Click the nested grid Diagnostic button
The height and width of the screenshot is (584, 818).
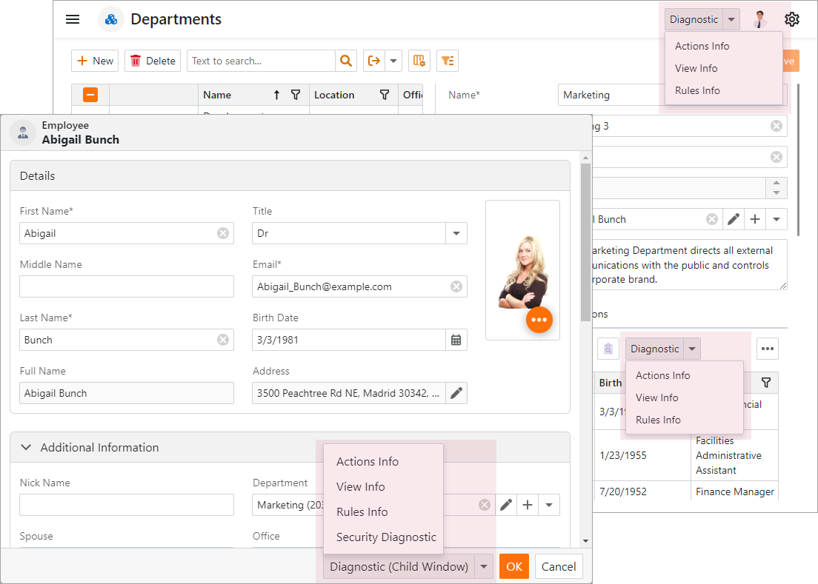tap(655, 349)
